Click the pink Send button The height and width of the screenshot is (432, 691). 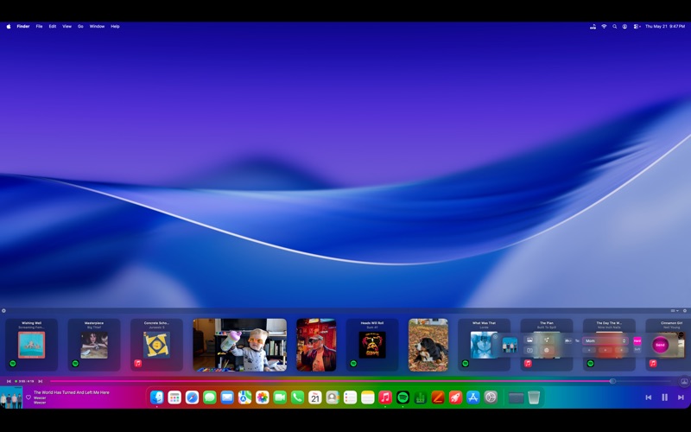(660, 345)
